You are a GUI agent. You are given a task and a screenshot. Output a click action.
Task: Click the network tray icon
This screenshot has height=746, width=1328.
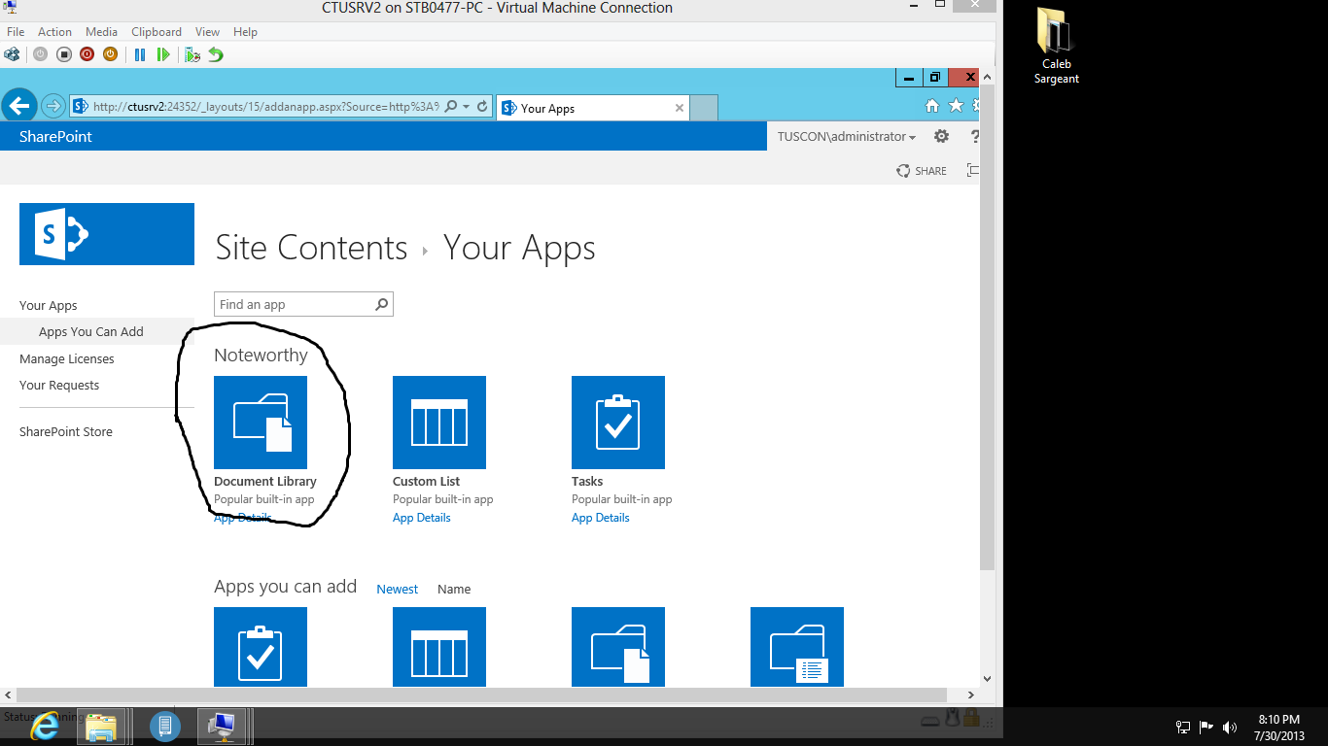point(1183,727)
